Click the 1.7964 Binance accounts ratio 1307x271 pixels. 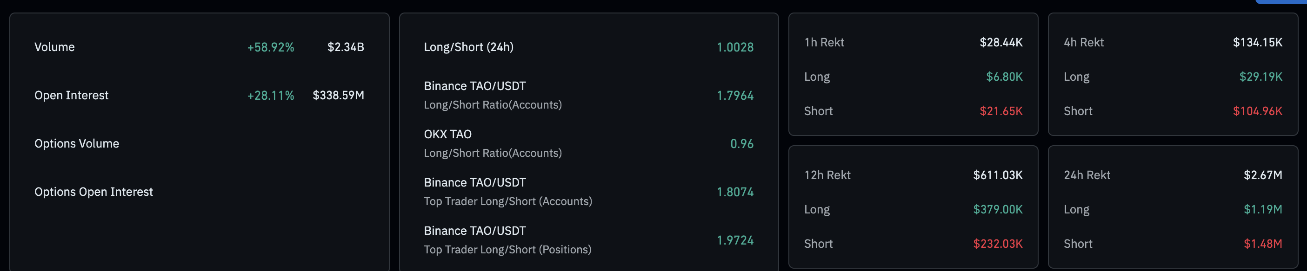pyautogui.click(x=734, y=96)
